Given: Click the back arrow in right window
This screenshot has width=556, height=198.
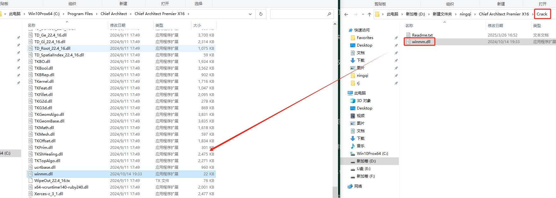Looking at the screenshot, I should point(346,14).
